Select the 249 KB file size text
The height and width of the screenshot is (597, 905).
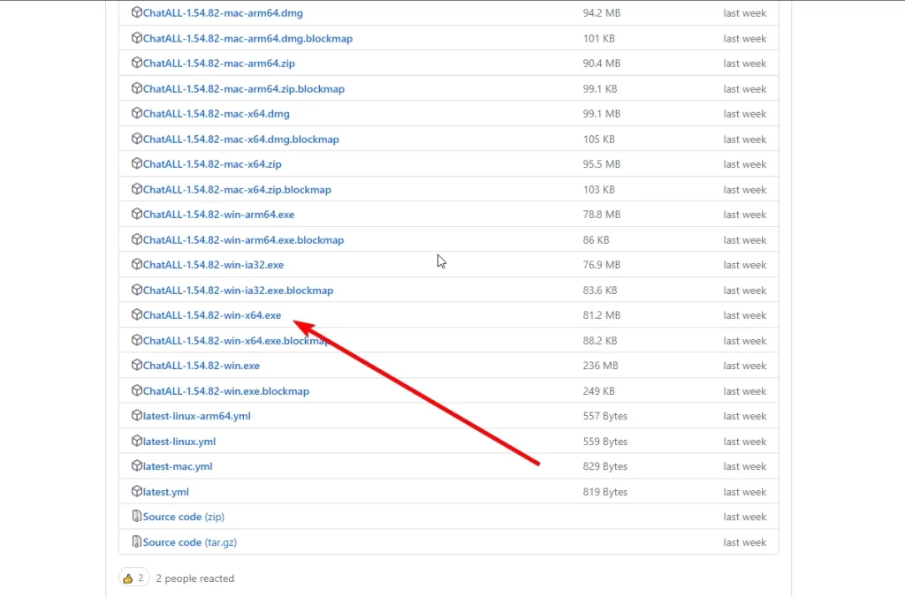click(x=598, y=390)
